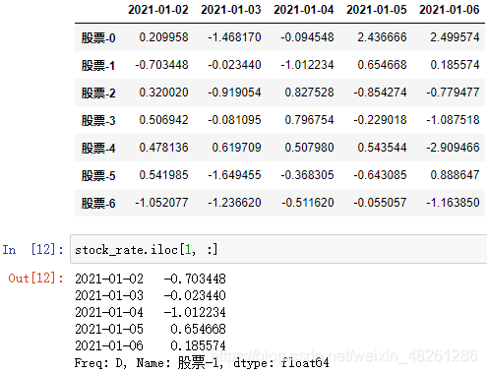
Task: Click cell value 2.499574
Action: (455, 37)
